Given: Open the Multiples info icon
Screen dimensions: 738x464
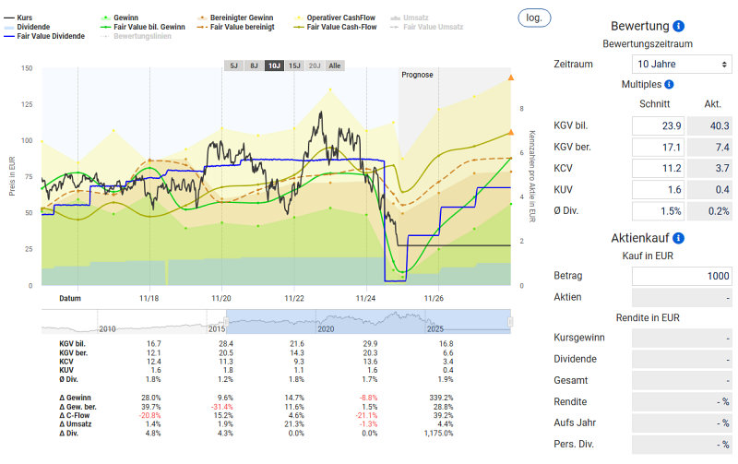Looking at the screenshot, I should click(669, 84).
